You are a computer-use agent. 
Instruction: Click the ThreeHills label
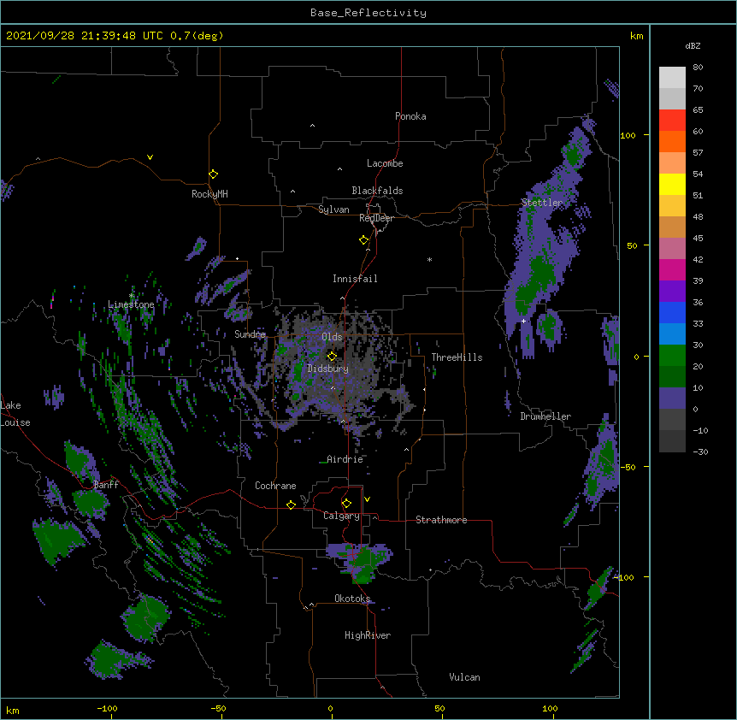(x=457, y=357)
